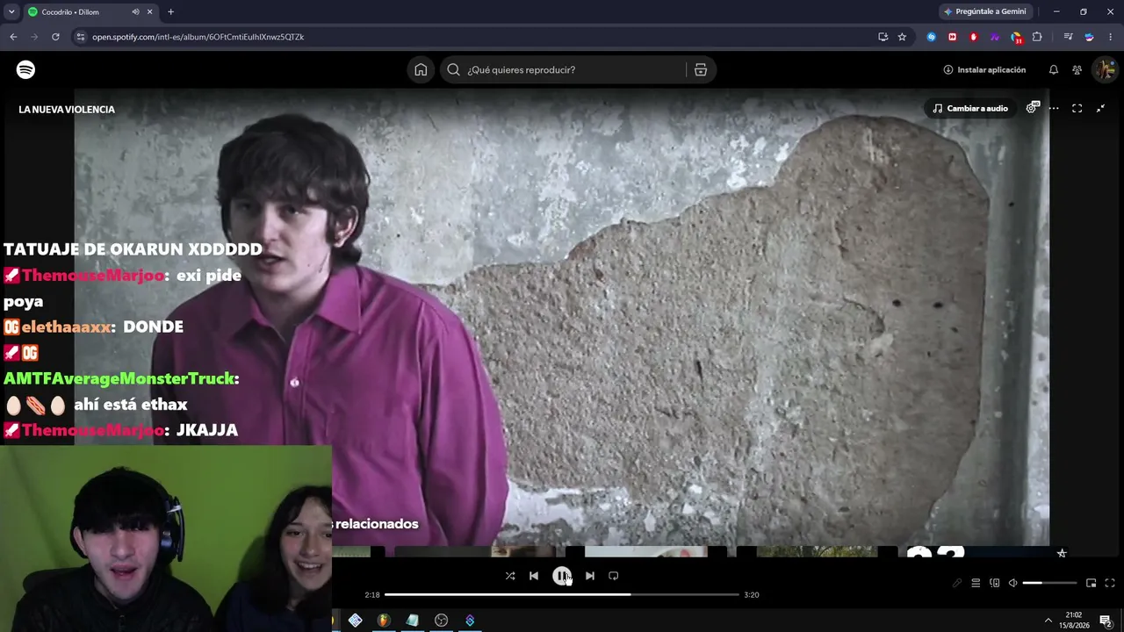Viewport: 1124px width, 632px height.
Task: Open the red hand blocker extension
Action: [x=974, y=37]
